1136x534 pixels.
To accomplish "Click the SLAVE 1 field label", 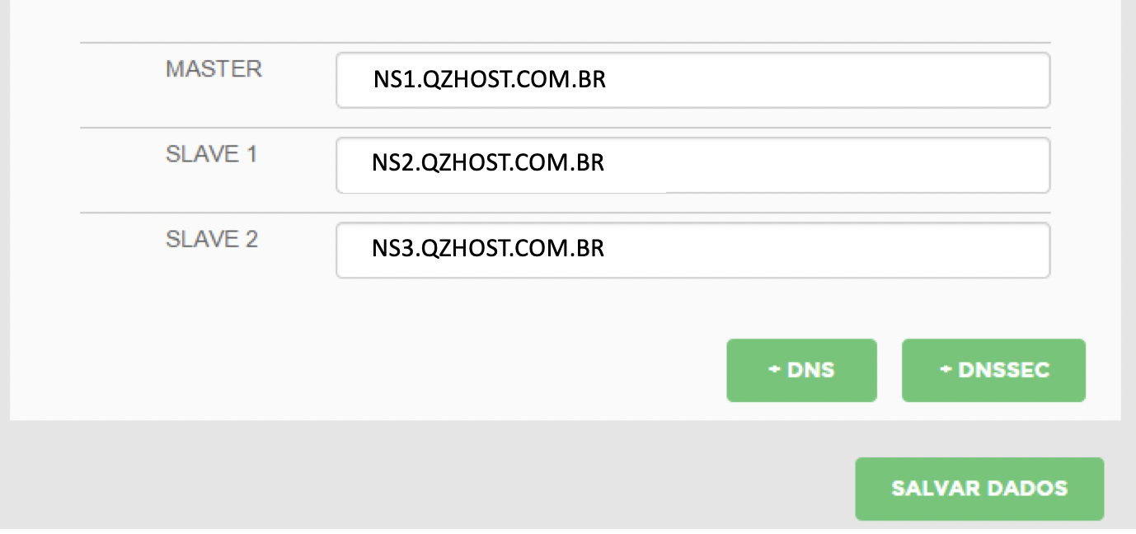I will point(211,154).
